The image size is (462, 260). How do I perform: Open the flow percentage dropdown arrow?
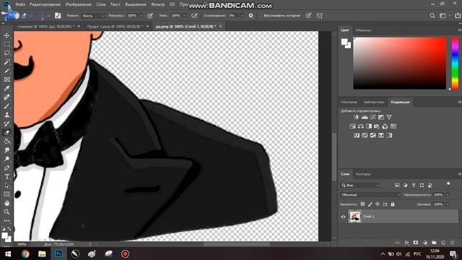point(185,16)
